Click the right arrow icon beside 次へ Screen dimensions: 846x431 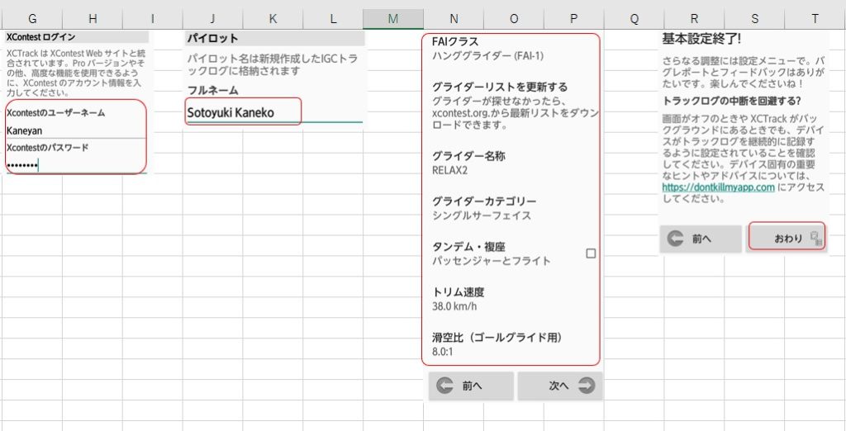[587, 386]
